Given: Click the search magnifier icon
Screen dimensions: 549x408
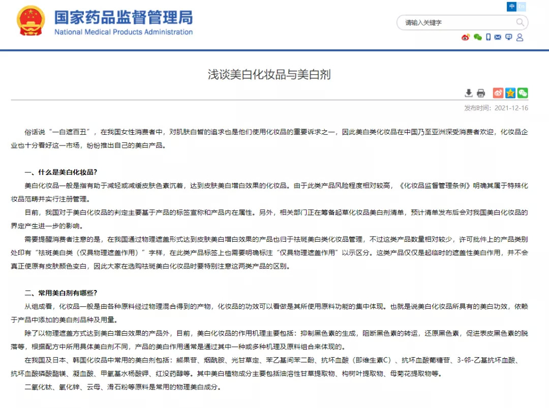Looking at the screenshot, I should click(x=520, y=22).
